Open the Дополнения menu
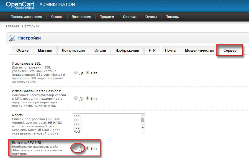The width and height of the screenshot is (249, 158). pos(81,17)
